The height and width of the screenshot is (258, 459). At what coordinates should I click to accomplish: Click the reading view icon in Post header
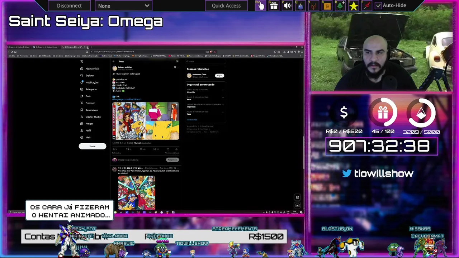pyautogui.click(x=177, y=61)
